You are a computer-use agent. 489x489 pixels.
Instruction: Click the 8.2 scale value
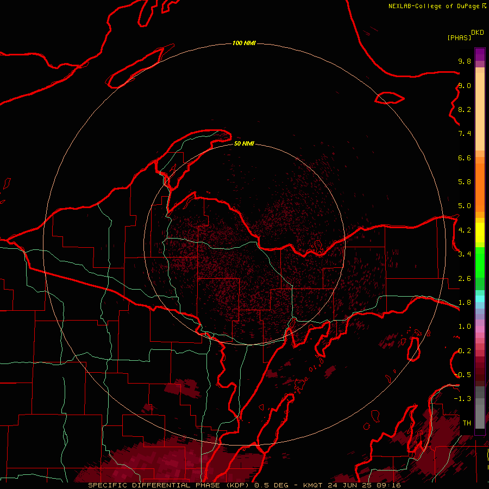pos(465,109)
